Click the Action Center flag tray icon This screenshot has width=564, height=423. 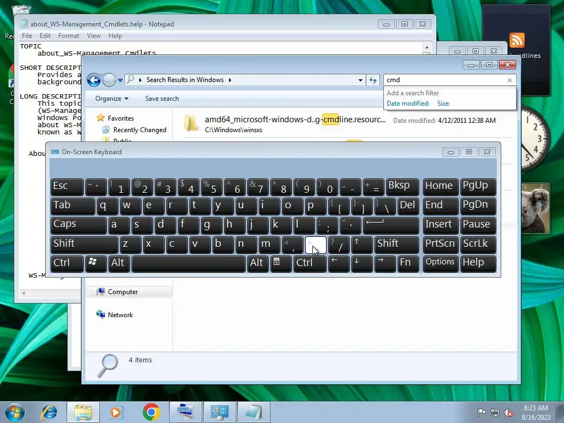(481, 412)
